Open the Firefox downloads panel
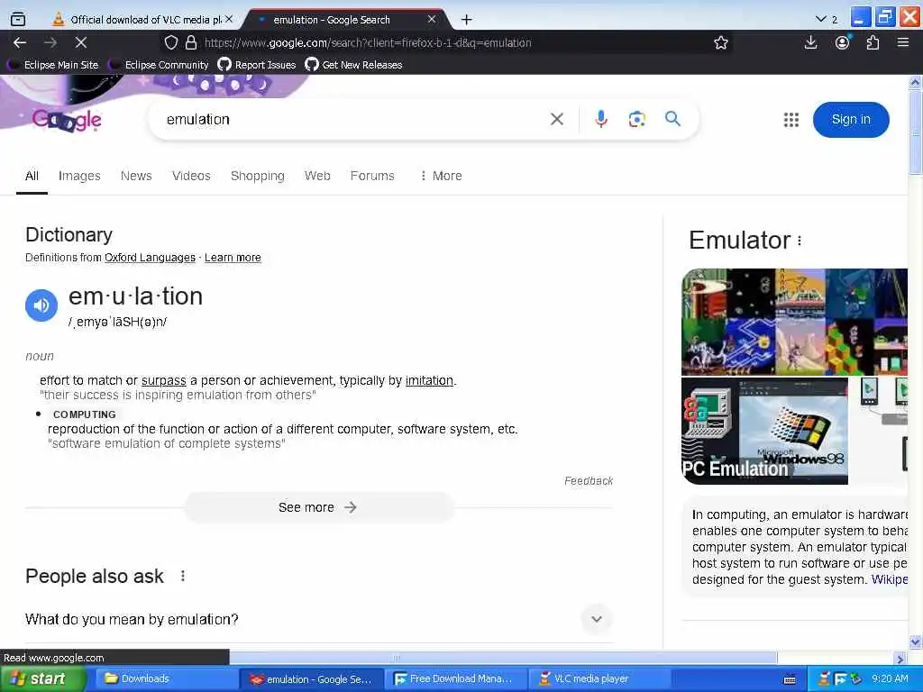Viewport: 923px width, 692px height. (810, 42)
